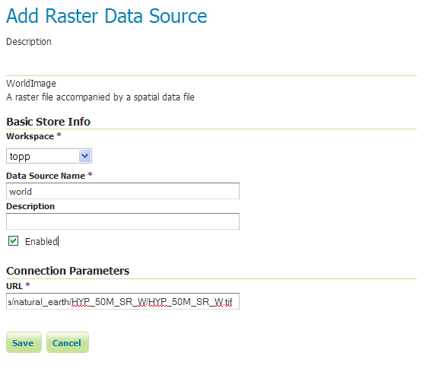Click the empty Description input field
The height and width of the screenshot is (372, 429).
pyautogui.click(x=123, y=221)
